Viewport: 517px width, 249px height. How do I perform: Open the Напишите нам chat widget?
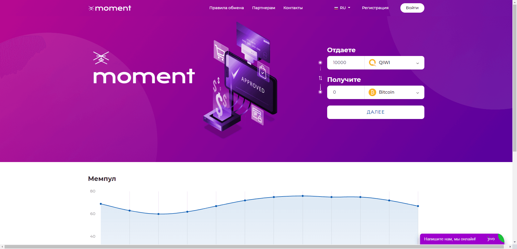(x=450, y=239)
